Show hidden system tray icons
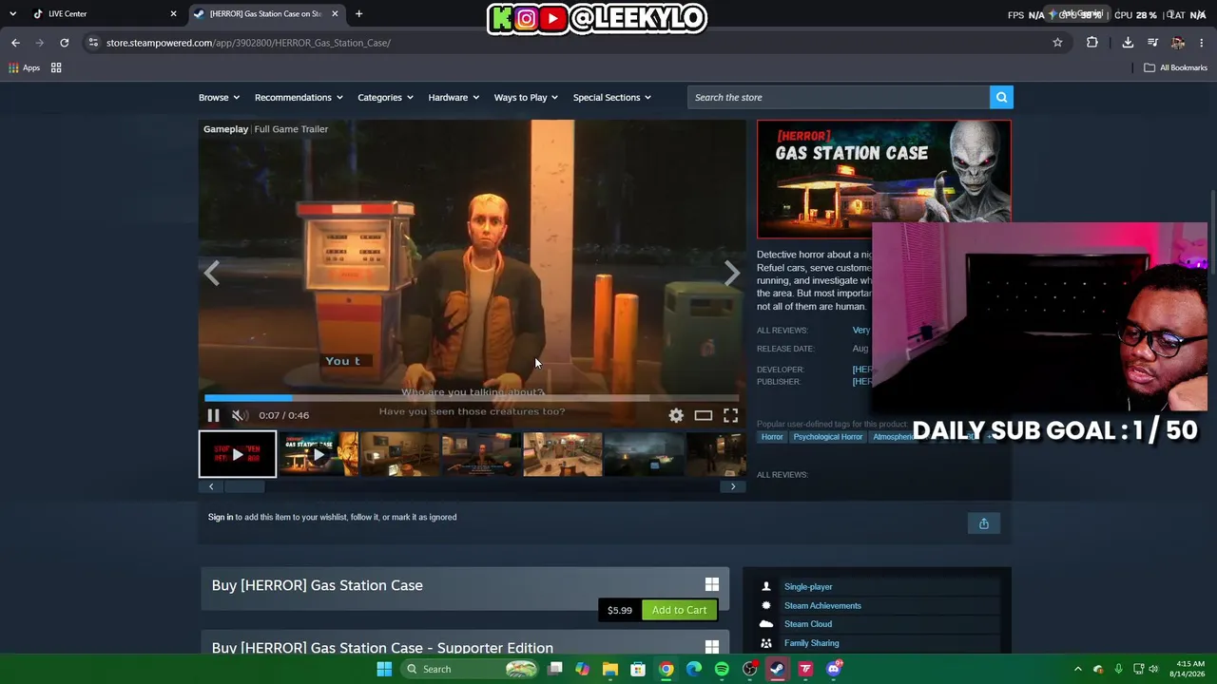1217x684 pixels. pyautogui.click(x=1078, y=669)
